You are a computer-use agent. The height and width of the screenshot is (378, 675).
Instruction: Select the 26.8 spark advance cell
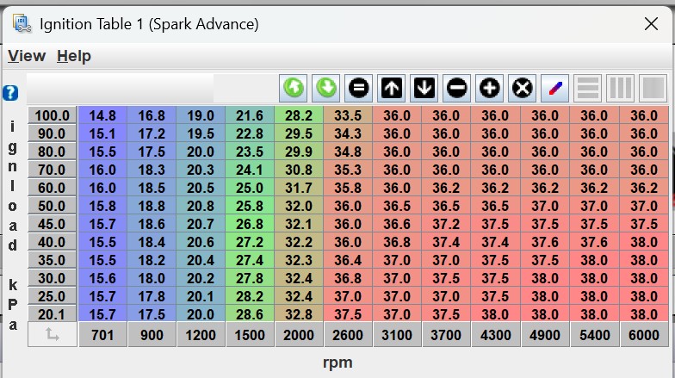(250, 224)
